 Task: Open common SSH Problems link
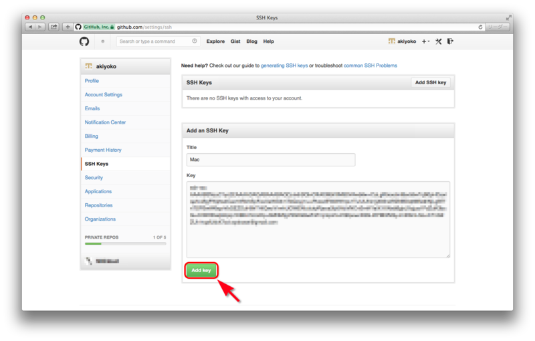pos(370,66)
